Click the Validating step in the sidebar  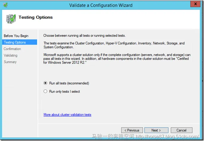click(x=10, y=55)
